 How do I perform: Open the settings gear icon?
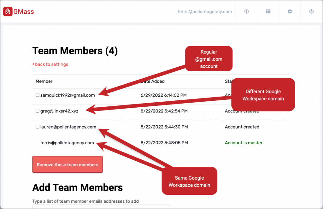[x=290, y=11]
